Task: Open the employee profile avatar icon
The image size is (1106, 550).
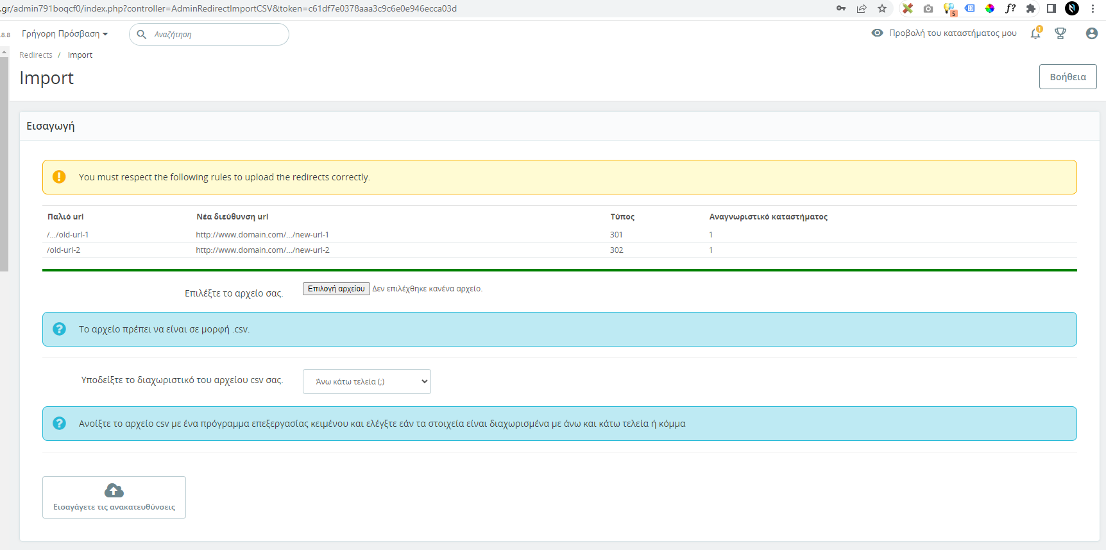Action: pyautogui.click(x=1091, y=33)
